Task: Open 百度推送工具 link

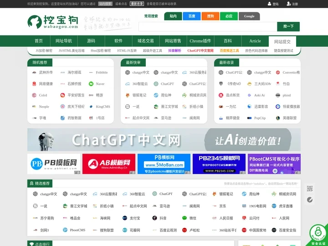Action: (x=229, y=51)
